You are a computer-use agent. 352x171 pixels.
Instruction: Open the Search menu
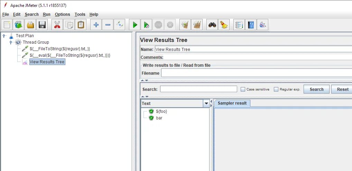[32, 14]
